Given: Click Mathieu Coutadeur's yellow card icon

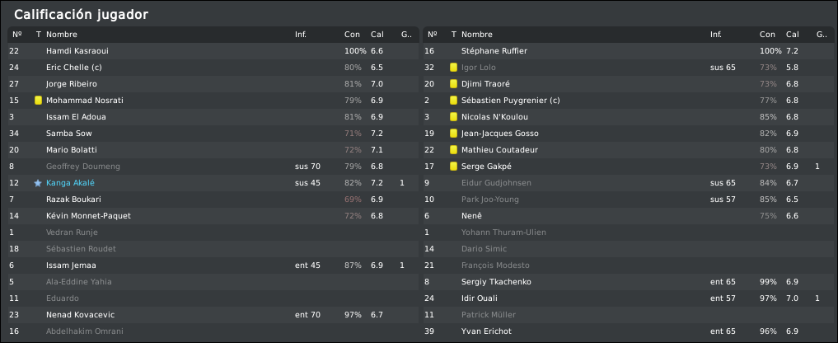Looking at the screenshot, I should tap(452, 150).
